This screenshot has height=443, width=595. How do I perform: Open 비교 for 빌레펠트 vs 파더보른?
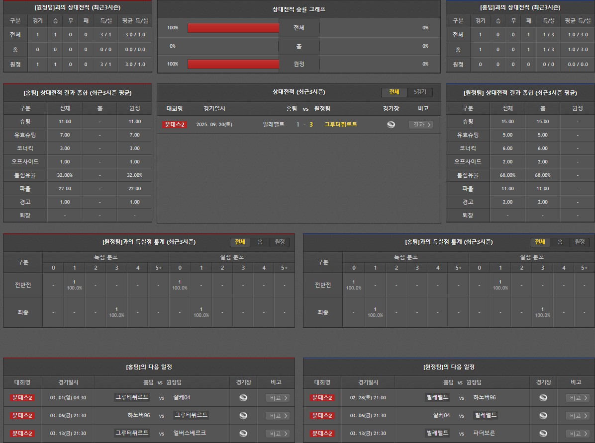(578, 434)
